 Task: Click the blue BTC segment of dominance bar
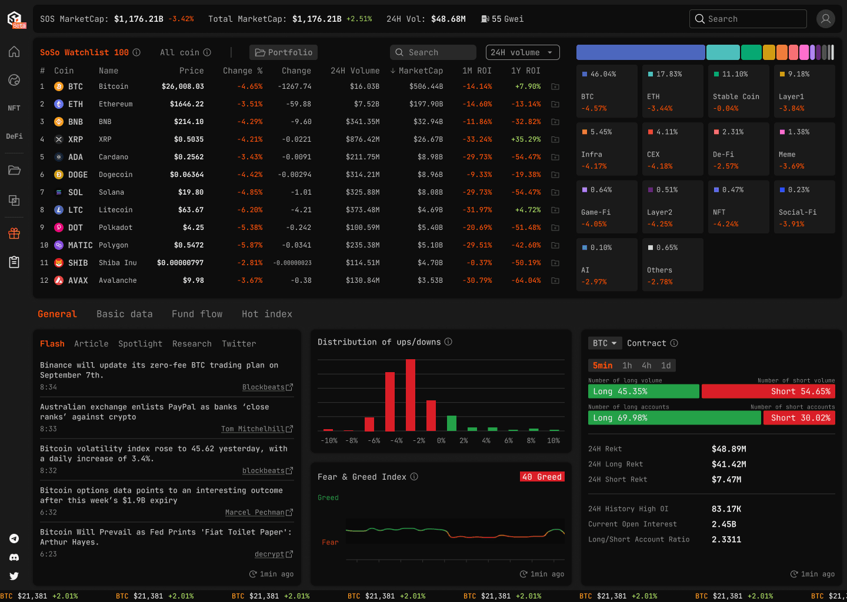[x=641, y=52]
